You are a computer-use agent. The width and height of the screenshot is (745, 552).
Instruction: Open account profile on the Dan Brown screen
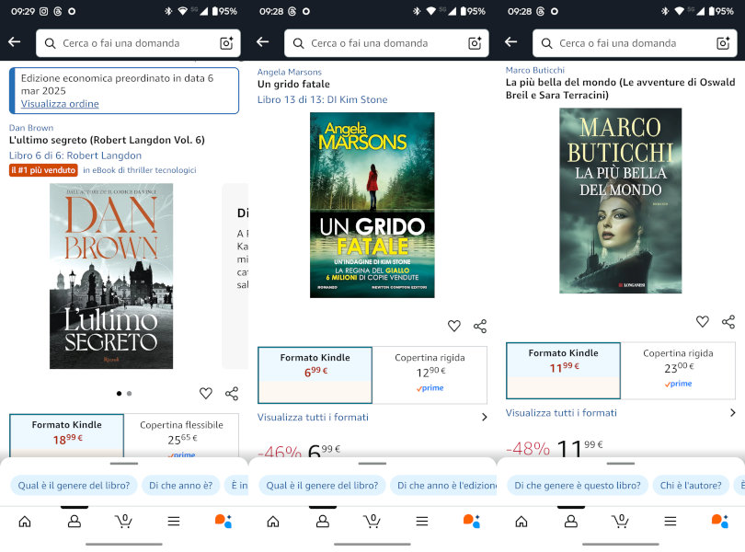point(74,522)
